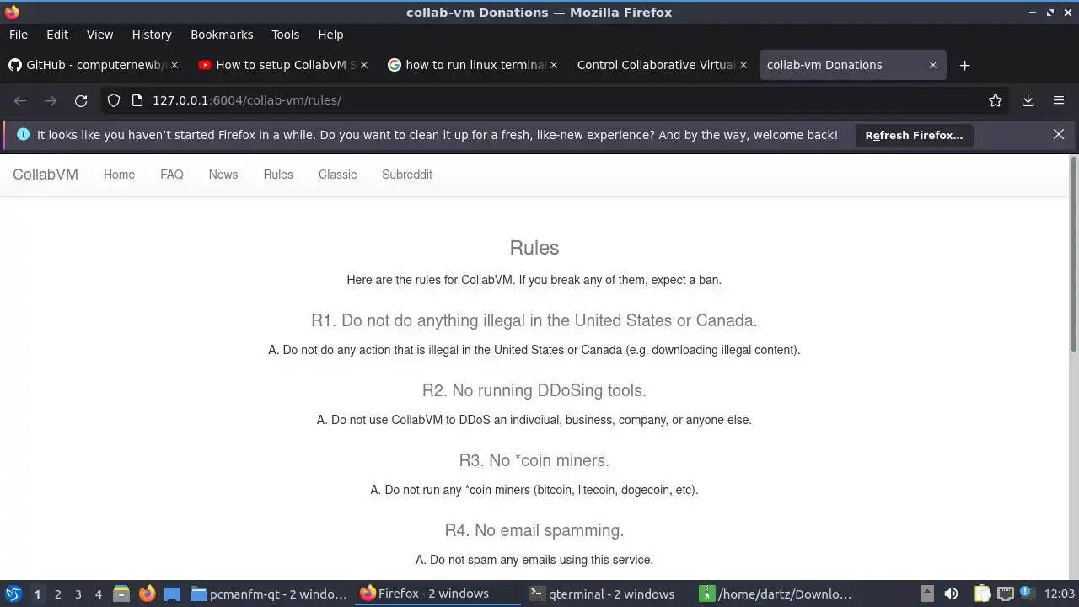
Task: Go to the Home page link
Action: click(119, 175)
